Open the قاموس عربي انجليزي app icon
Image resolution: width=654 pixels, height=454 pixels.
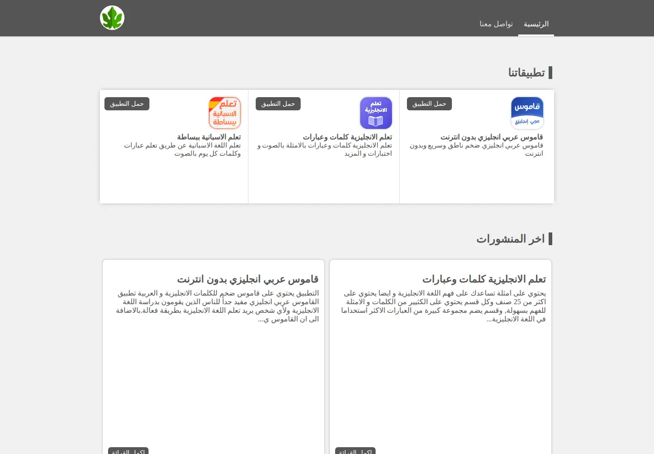pos(527,113)
